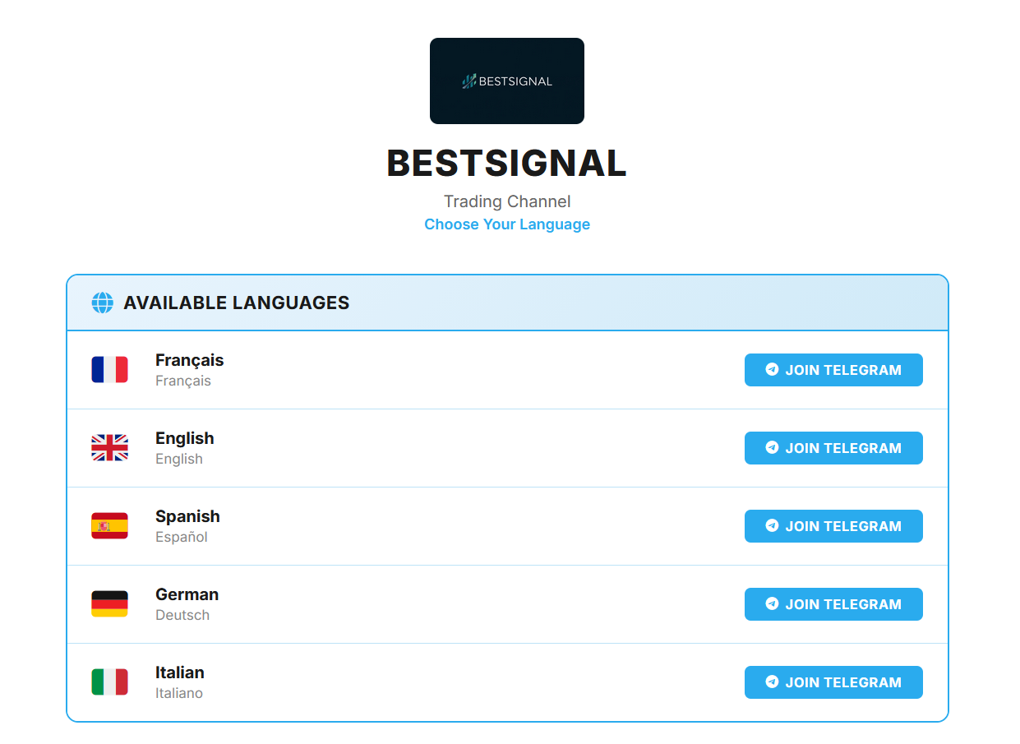Select the Español subtitle text

182,536
